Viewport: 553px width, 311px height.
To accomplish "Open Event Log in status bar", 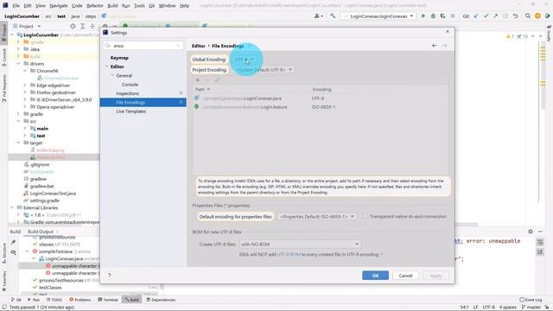I will (x=531, y=300).
